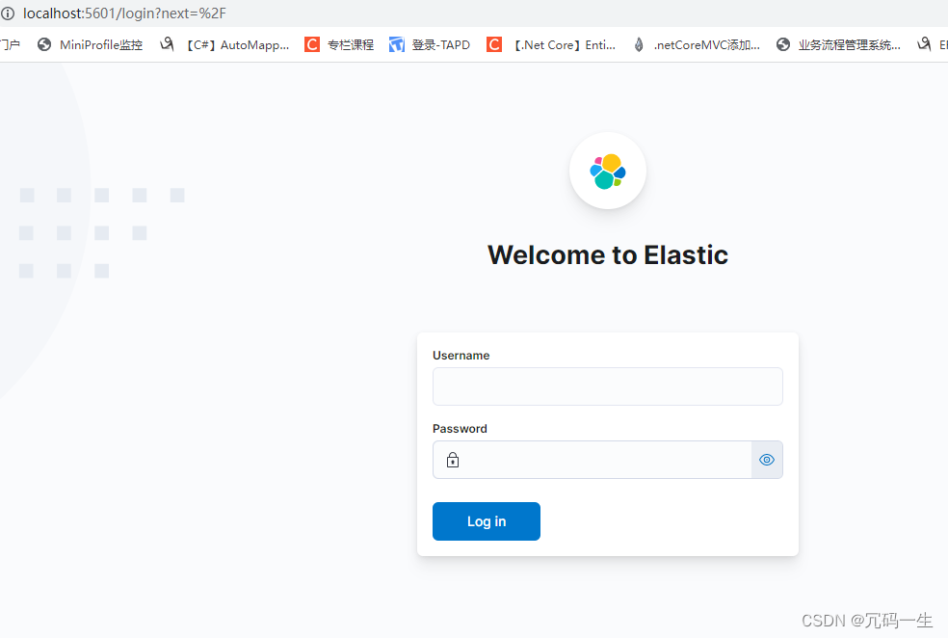This screenshot has width=948, height=638.
Task: Open the 专栏课程 bookmark
Action: pyautogui.click(x=339, y=44)
